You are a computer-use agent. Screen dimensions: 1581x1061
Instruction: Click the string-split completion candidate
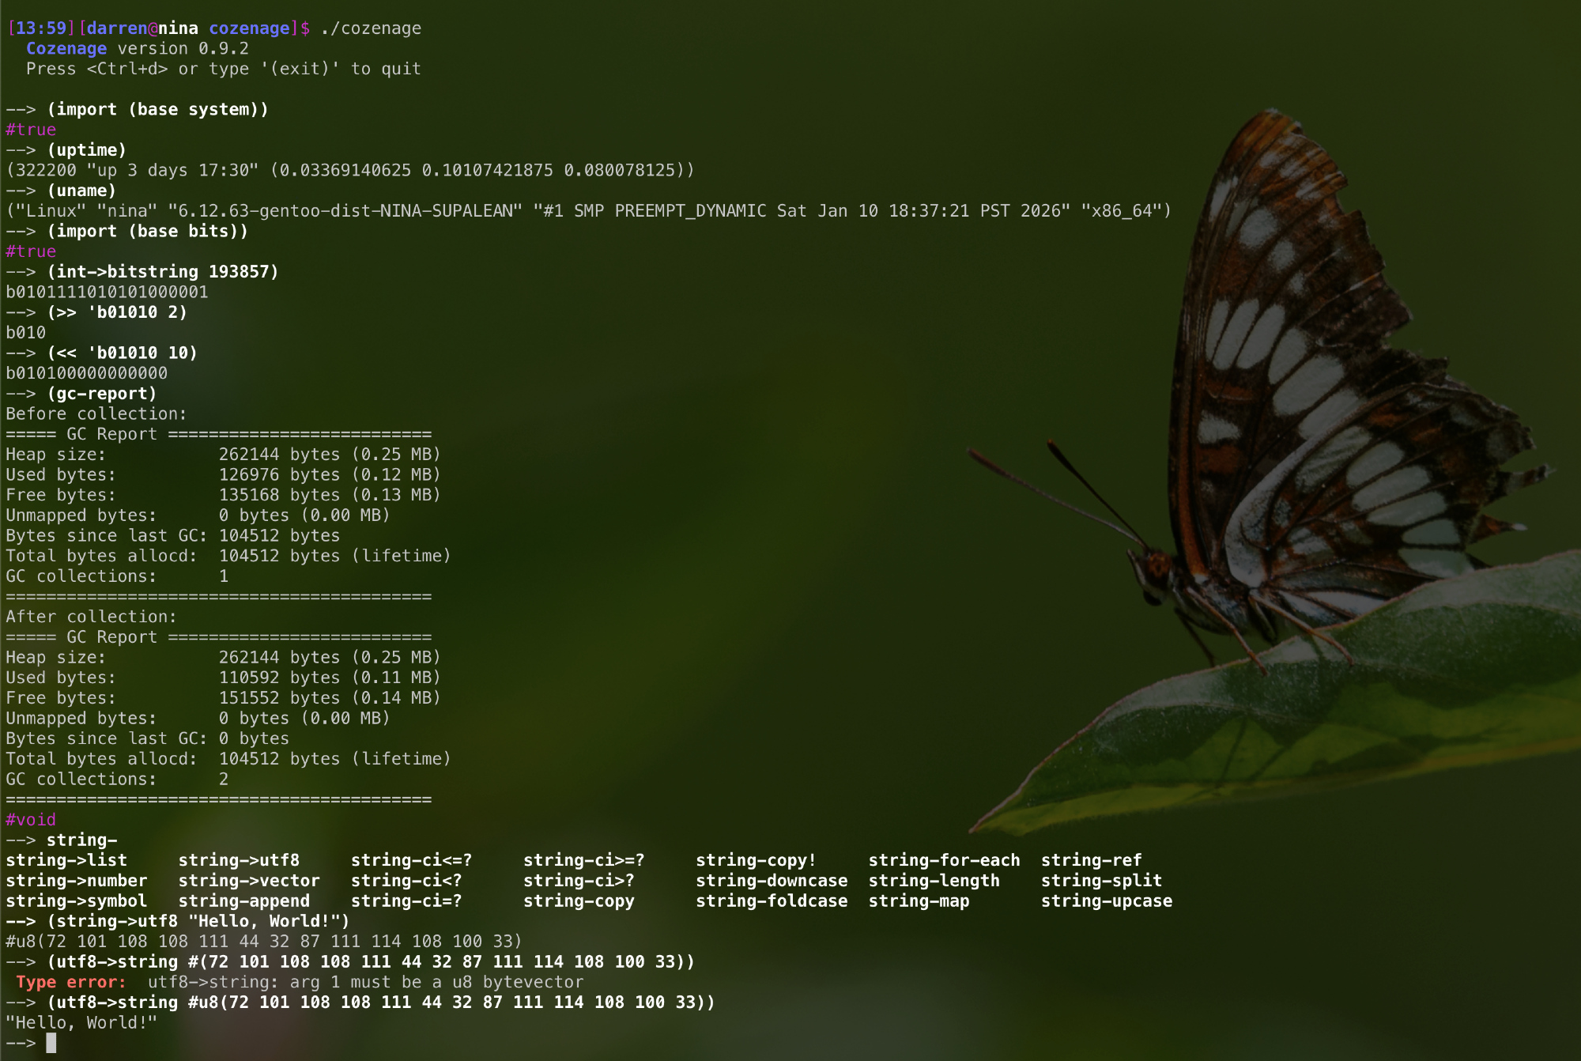click(x=1101, y=880)
